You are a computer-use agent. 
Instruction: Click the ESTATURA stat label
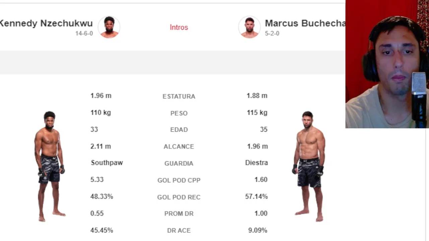point(179,96)
